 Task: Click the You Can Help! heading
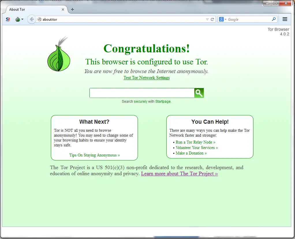point(210,122)
